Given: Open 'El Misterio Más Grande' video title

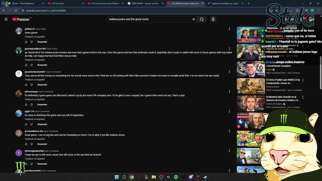Looking at the screenshot, I should click(x=283, y=99).
